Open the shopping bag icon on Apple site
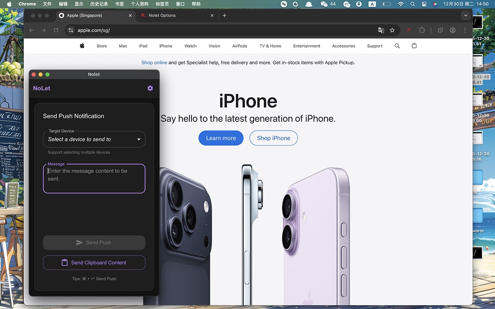The image size is (495, 309). (414, 46)
